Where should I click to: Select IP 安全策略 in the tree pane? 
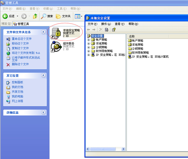(110, 55)
